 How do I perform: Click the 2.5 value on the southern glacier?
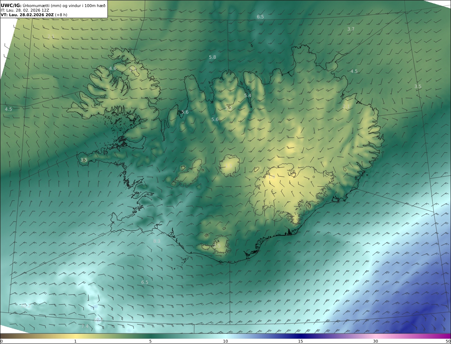[217, 246]
